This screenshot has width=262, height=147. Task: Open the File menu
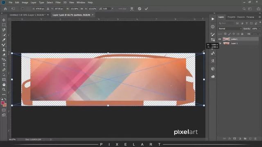[x=11, y=2]
